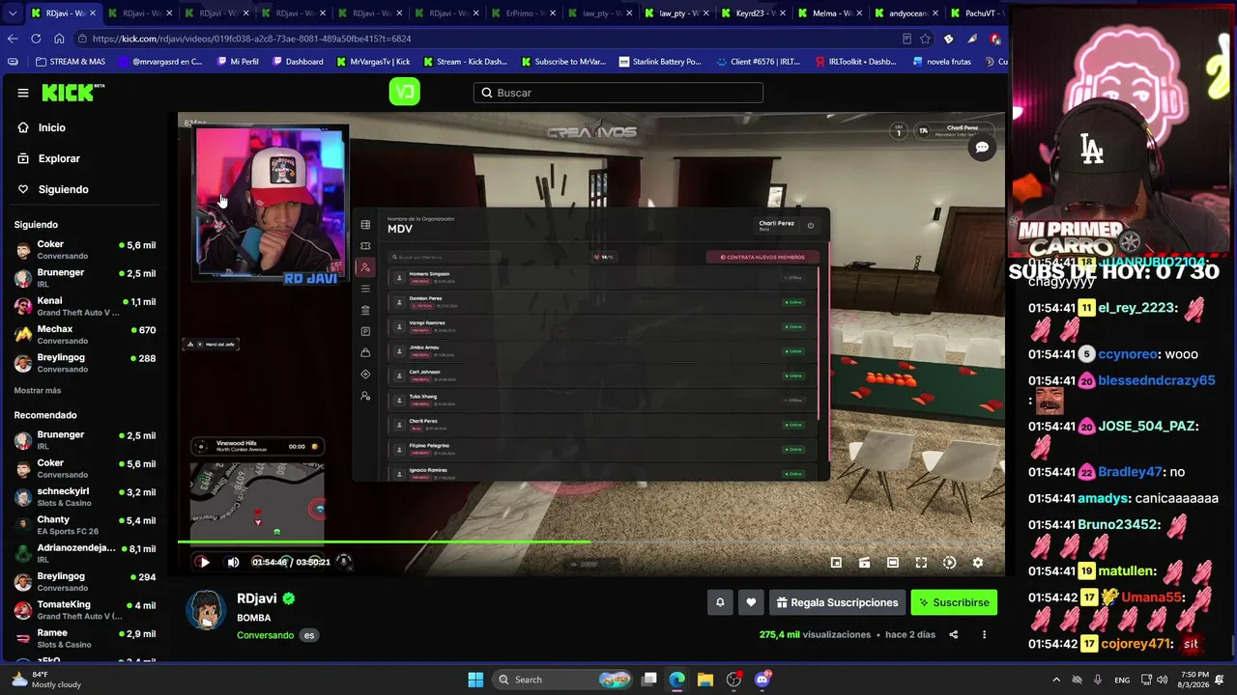Open RDjavi's profile avatar
This screenshot has height=695, width=1237.
point(206,609)
